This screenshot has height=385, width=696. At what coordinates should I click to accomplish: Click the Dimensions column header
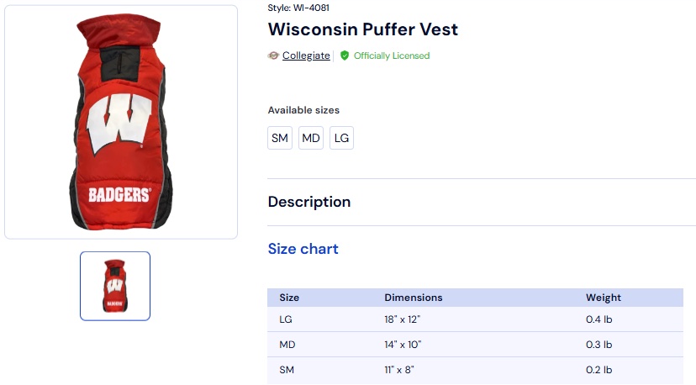tap(414, 298)
